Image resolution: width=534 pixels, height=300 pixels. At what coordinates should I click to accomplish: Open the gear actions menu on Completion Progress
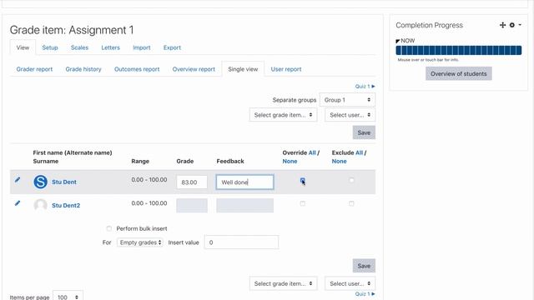[515, 25]
